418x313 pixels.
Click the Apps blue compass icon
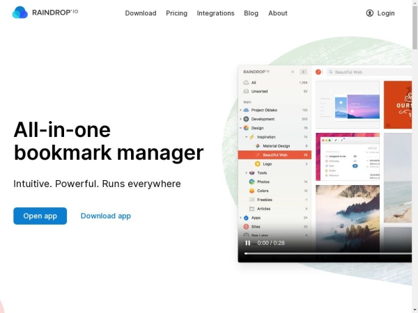point(246,218)
